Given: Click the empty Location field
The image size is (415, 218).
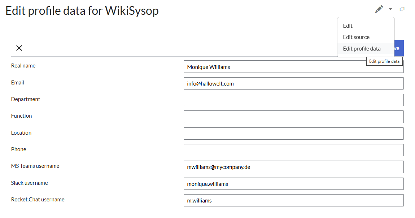Looking at the screenshot, I should click(x=293, y=134).
